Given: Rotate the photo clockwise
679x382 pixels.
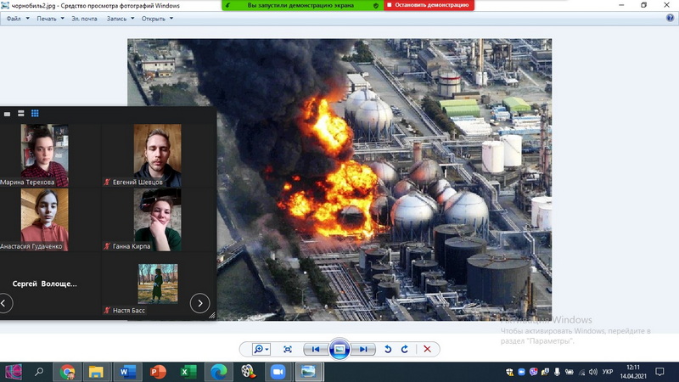Looking at the screenshot, I should (x=405, y=349).
